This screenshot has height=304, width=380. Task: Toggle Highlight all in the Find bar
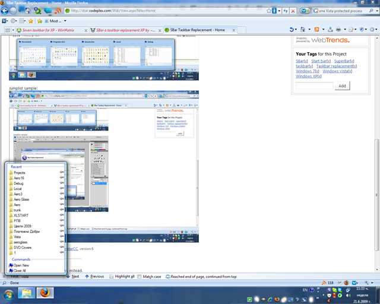click(x=122, y=277)
